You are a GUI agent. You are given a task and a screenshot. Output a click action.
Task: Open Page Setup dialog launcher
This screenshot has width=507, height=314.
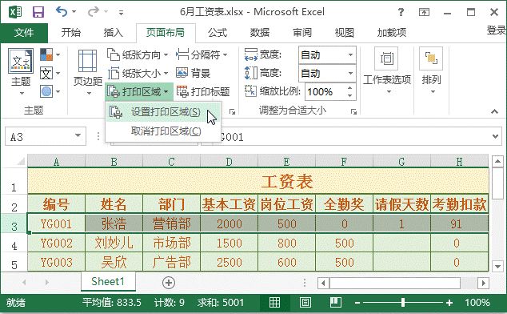click(232, 112)
